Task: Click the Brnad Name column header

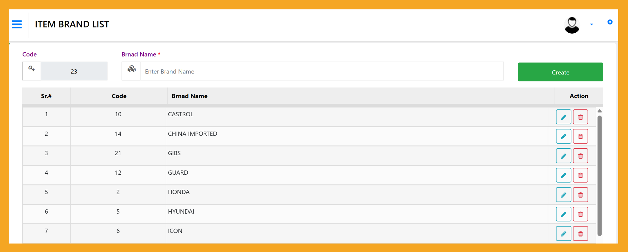Action: click(x=189, y=96)
